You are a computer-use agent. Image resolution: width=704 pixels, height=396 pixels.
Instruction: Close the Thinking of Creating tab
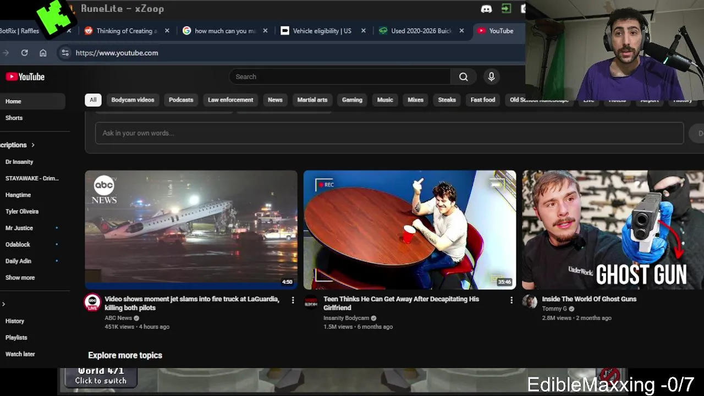pos(167,31)
